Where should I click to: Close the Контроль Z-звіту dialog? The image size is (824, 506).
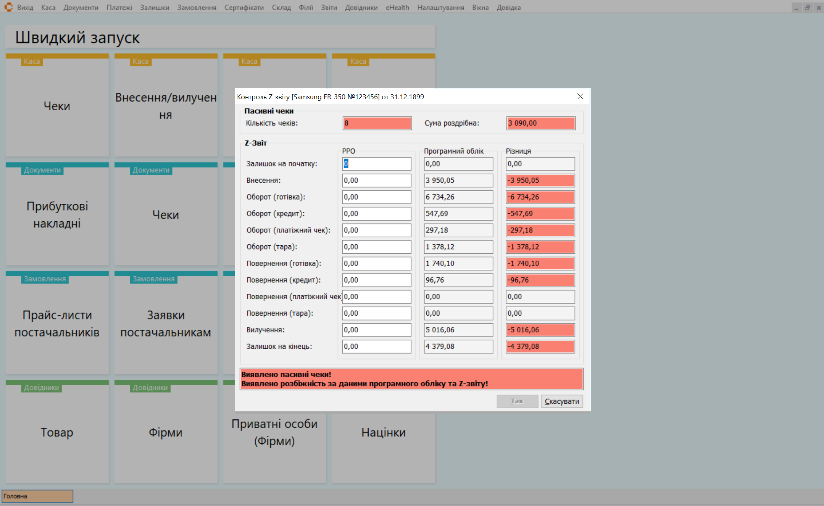(x=580, y=97)
